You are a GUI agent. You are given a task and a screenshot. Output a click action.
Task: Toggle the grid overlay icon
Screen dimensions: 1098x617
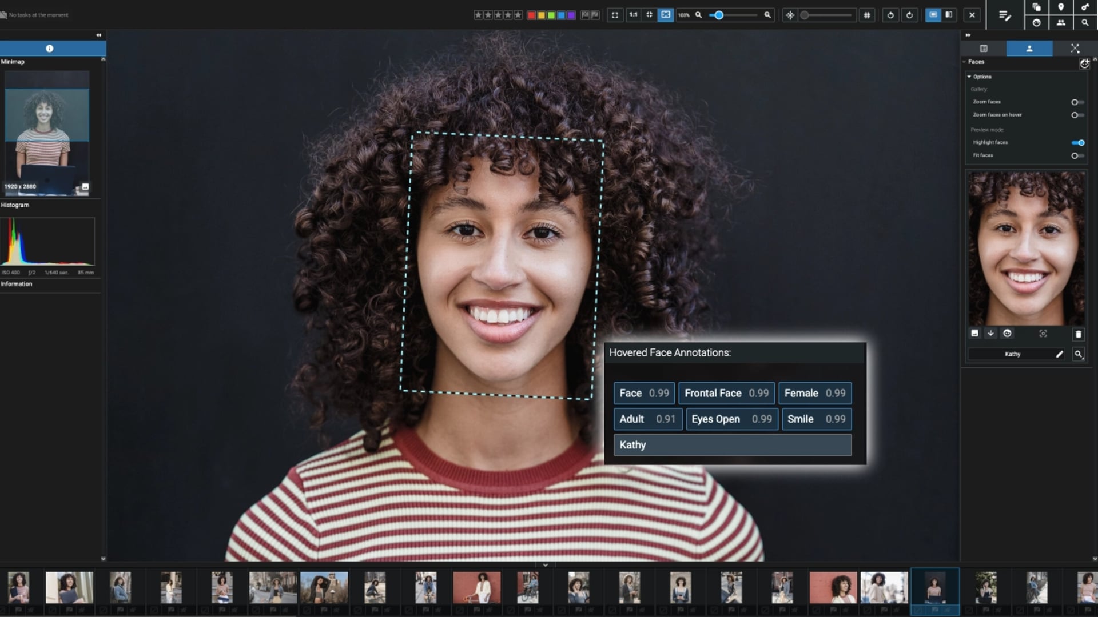(867, 15)
